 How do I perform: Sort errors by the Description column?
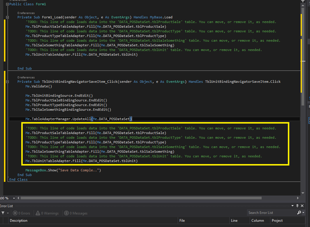[x=19, y=221]
